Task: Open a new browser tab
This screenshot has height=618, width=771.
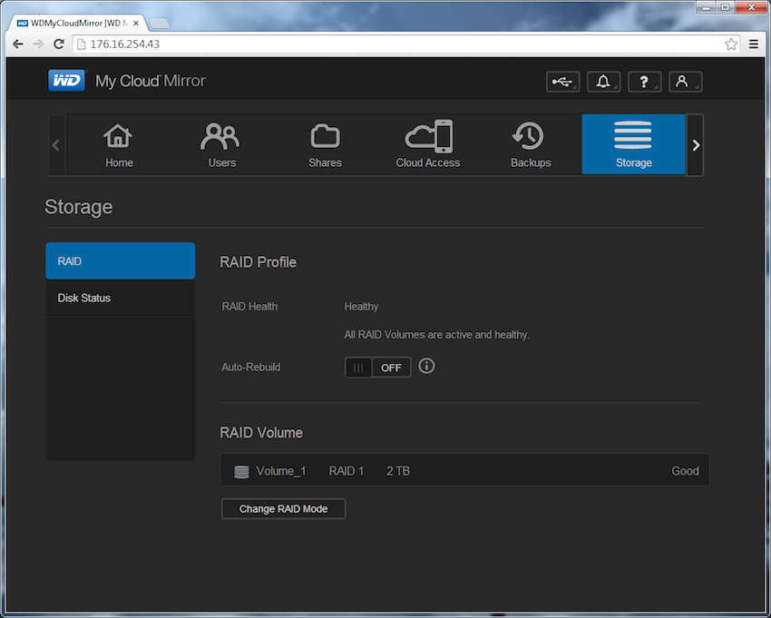Action: pyautogui.click(x=159, y=23)
